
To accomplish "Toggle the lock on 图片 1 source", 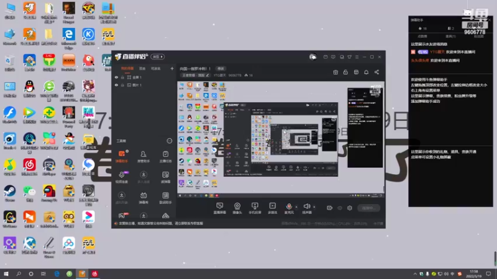I will click(122, 85).
